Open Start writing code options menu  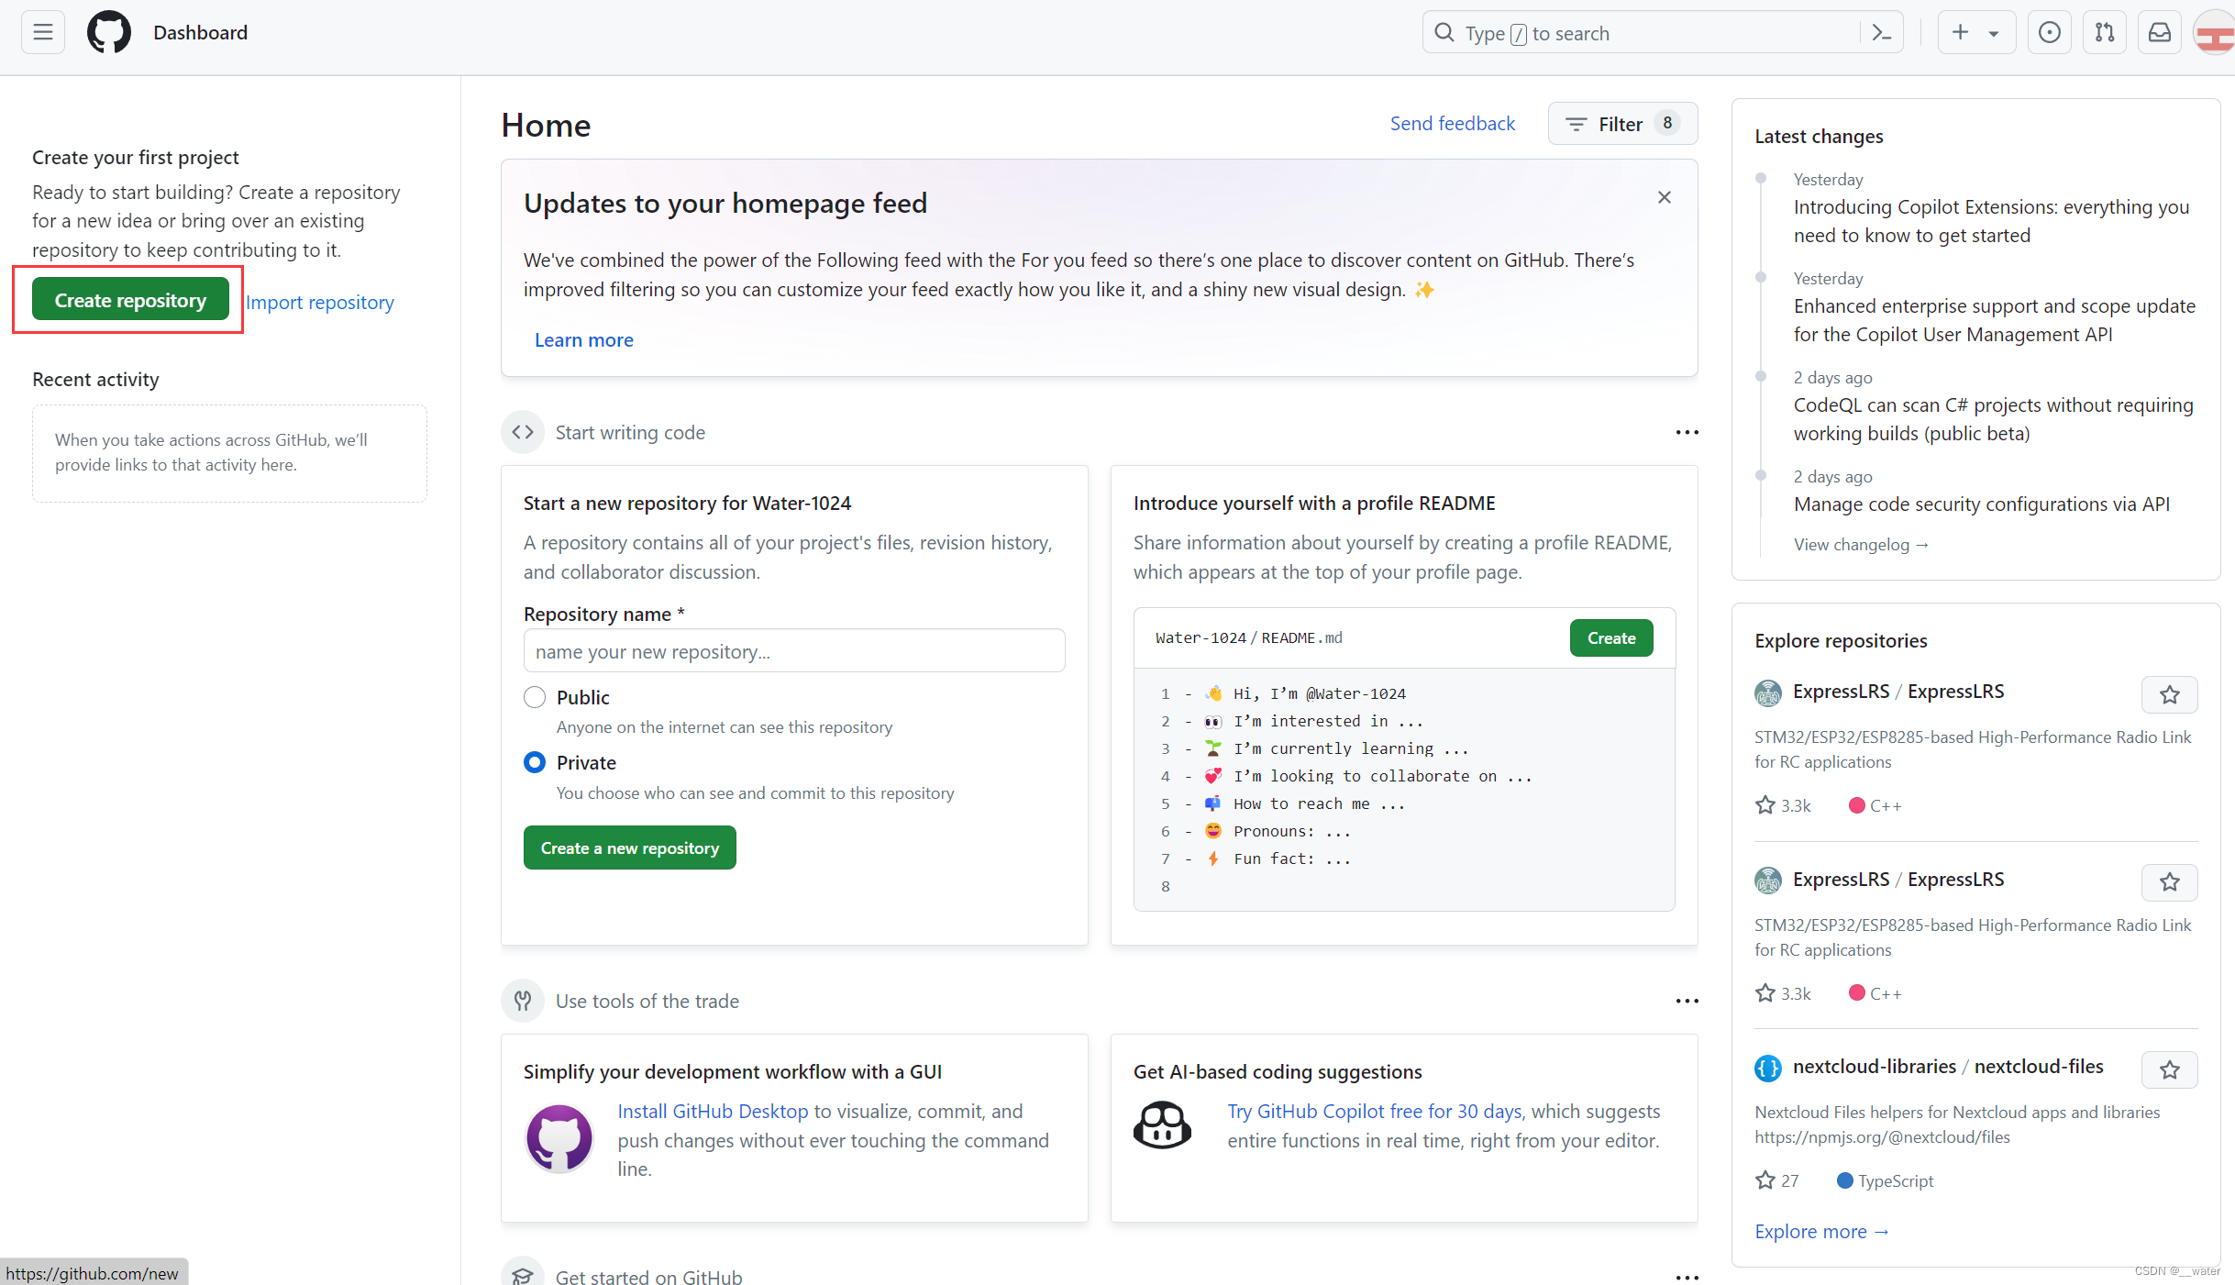pos(1687,432)
